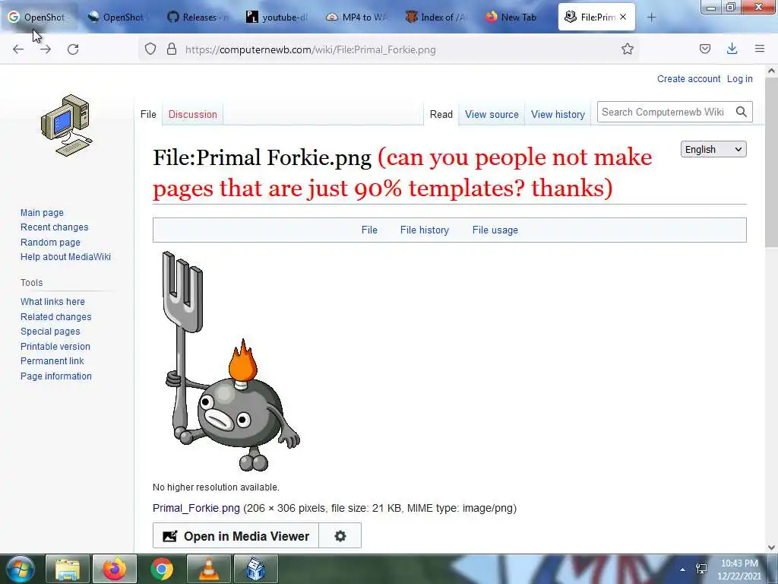Save the page to Pocket
The height and width of the screenshot is (584, 778).
(x=704, y=49)
